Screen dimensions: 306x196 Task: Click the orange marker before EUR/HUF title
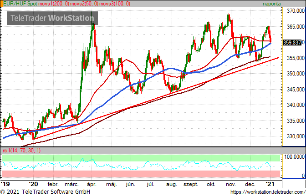click(1, 4)
